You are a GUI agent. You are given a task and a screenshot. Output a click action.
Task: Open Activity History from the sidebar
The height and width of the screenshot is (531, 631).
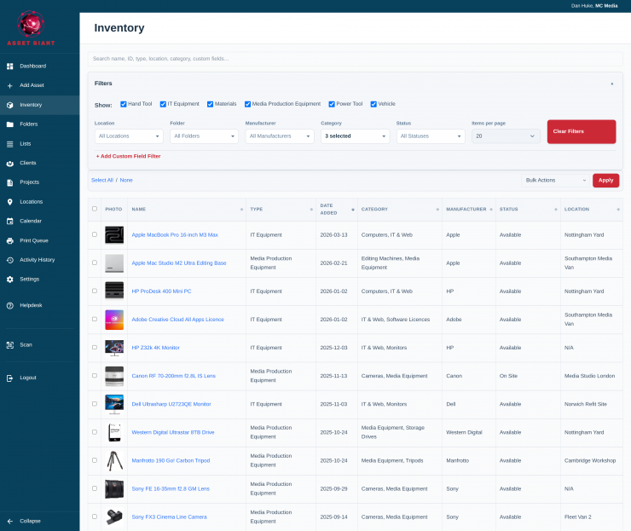click(x=37, y=260)
